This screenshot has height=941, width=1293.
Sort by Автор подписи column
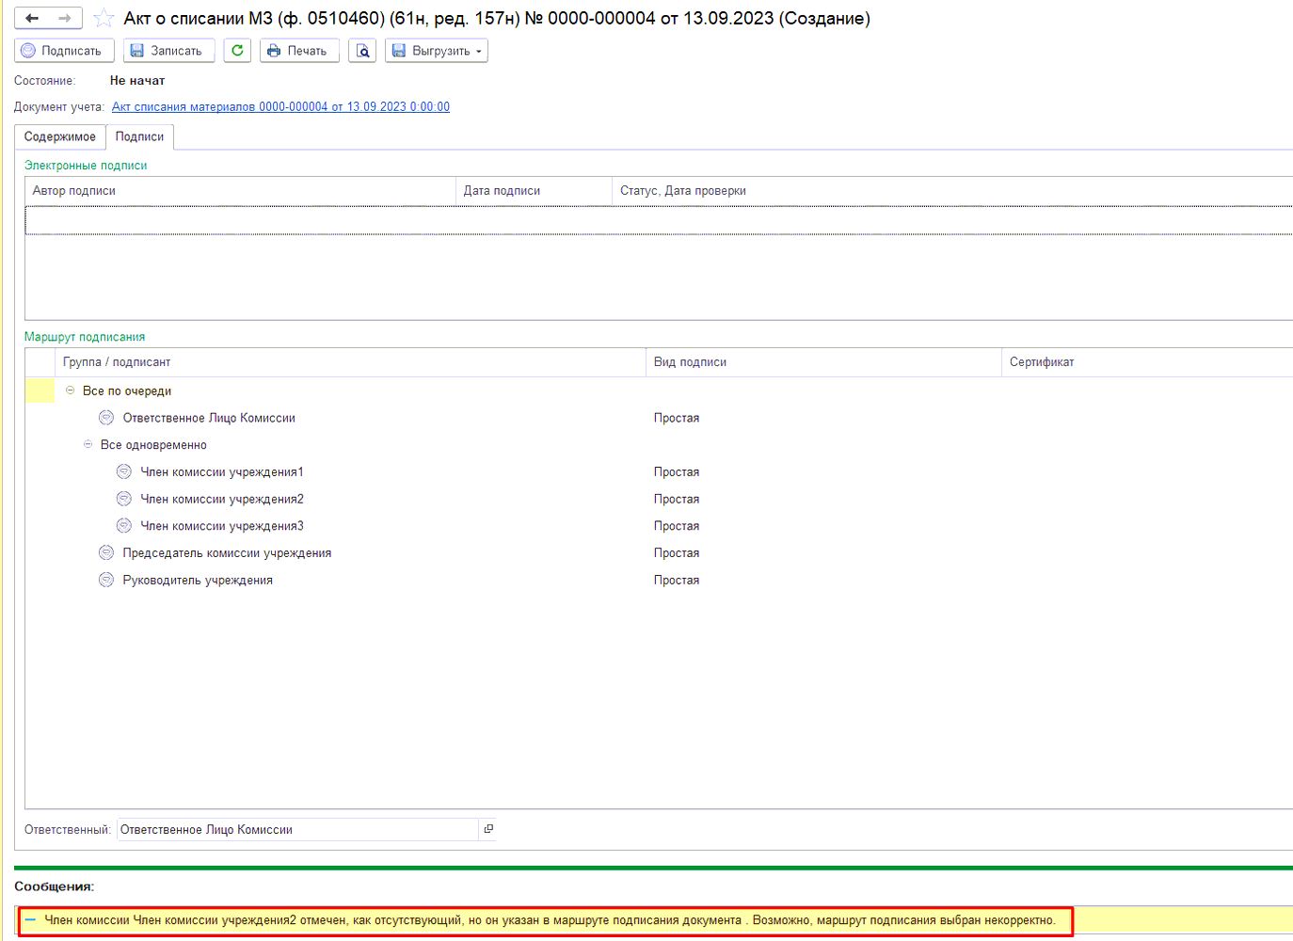[x=240, y=191]
